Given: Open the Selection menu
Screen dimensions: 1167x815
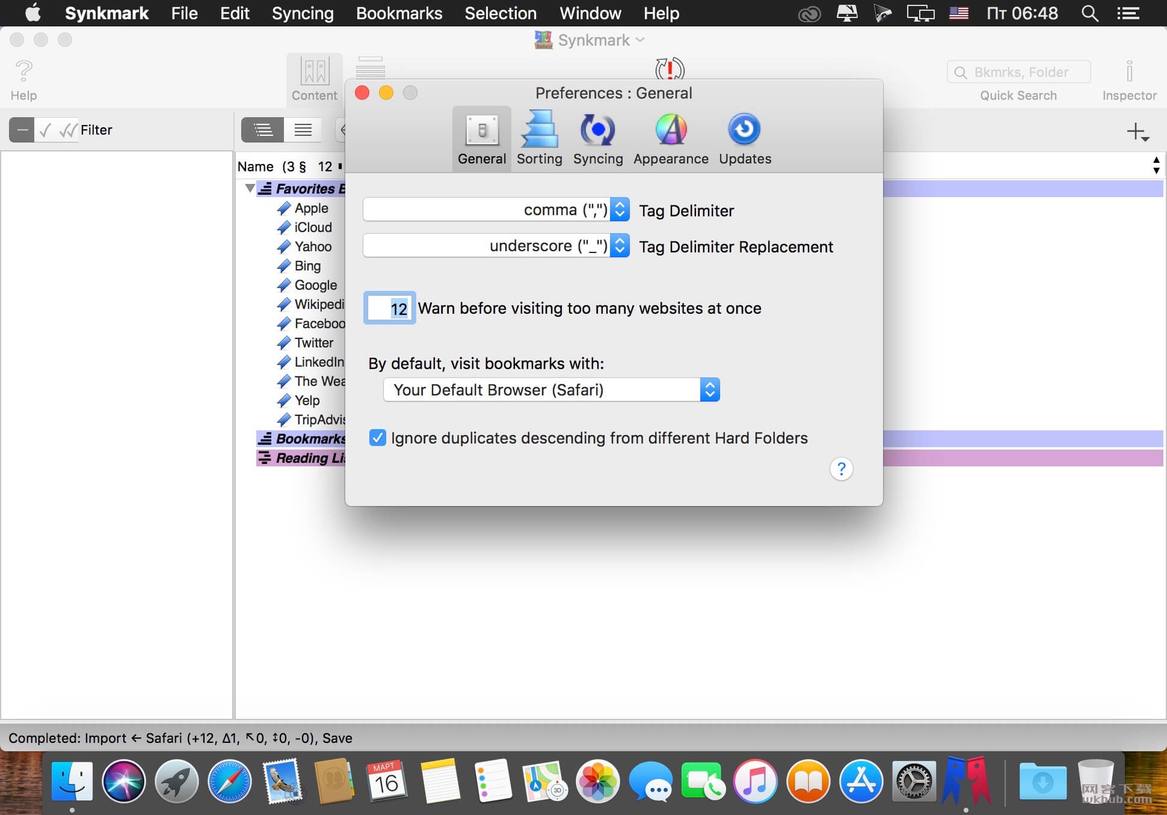Looking at the screenshot, I should 500,13.
